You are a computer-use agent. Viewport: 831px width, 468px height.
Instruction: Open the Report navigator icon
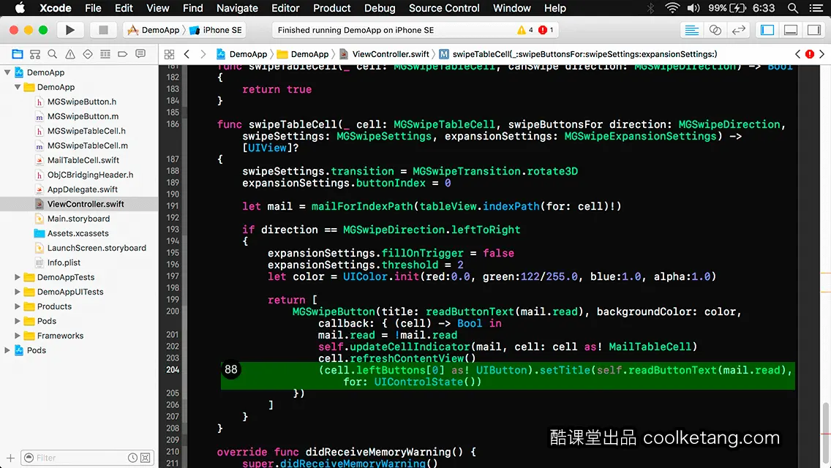point(140,54)
